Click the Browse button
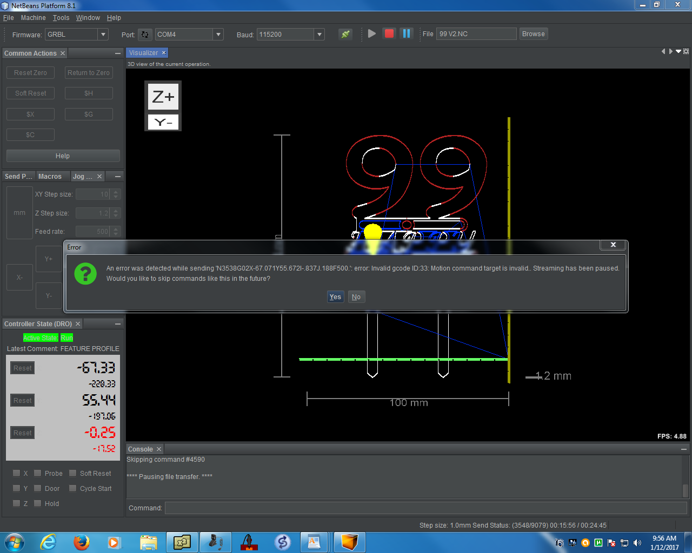The height and width of the screenshot is (553, 692). tap(534, 34)
